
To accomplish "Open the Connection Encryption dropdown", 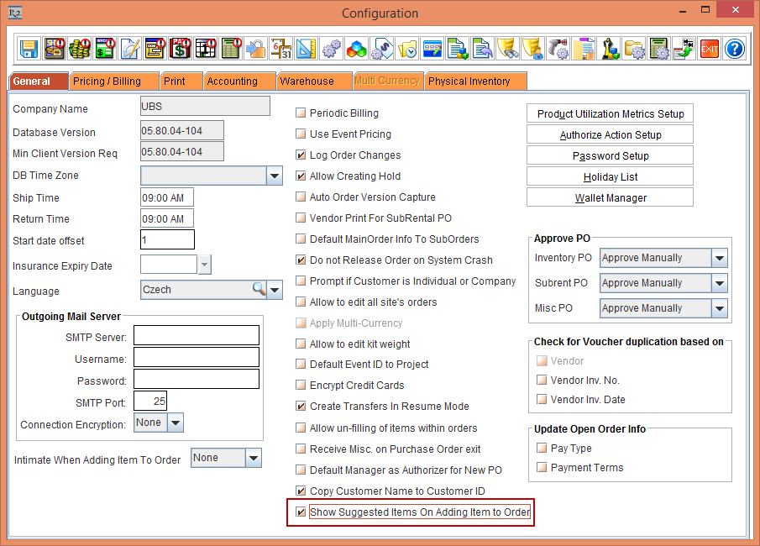I will coord(175,423).
